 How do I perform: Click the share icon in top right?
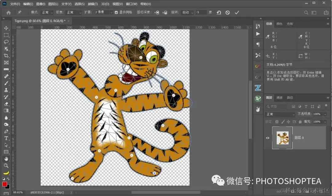(x=326, y=13)
